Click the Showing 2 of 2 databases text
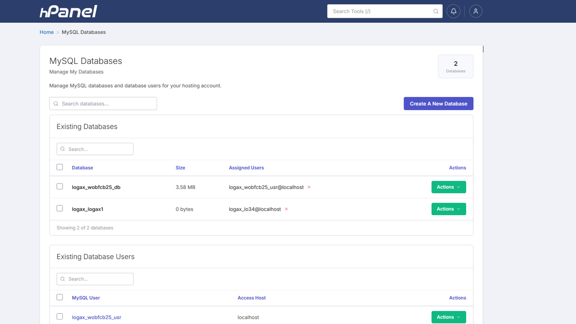Viewport: 576px width, 324px height. (85, 228)
